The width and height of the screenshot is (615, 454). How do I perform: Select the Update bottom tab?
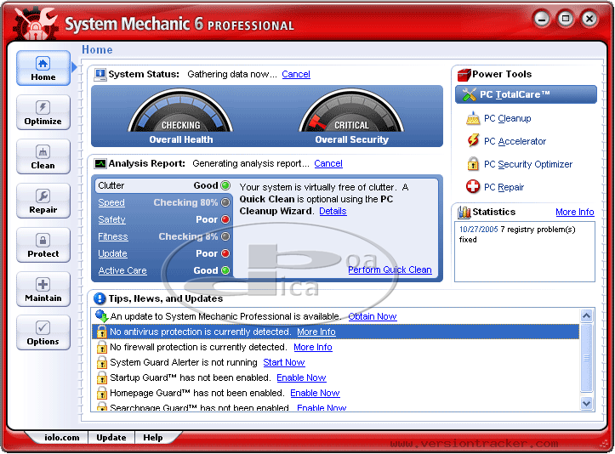coord(111,438)
